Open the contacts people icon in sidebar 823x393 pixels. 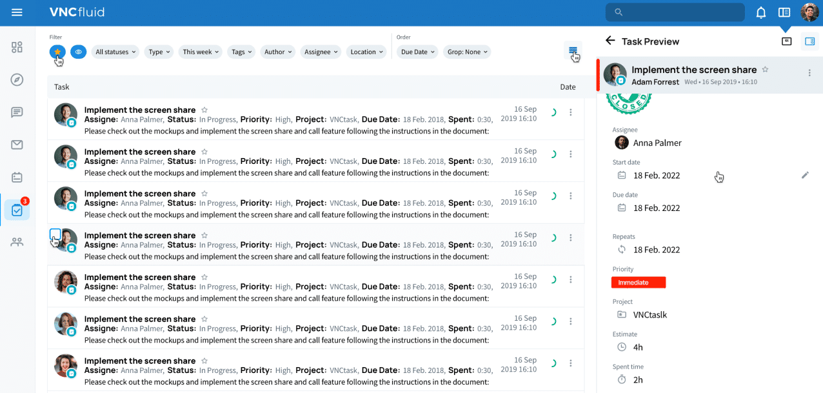coord(17,242)
